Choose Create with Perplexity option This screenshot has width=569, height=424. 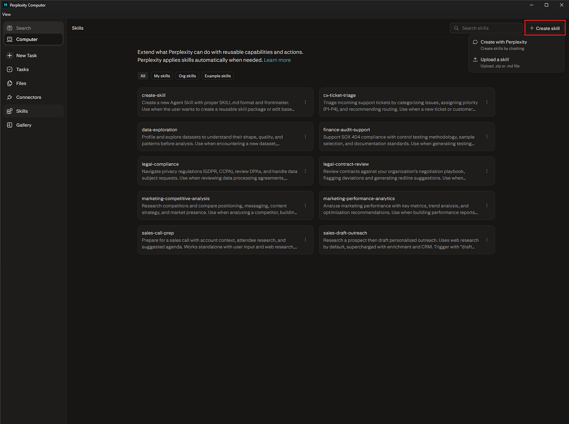click(516, 45)
